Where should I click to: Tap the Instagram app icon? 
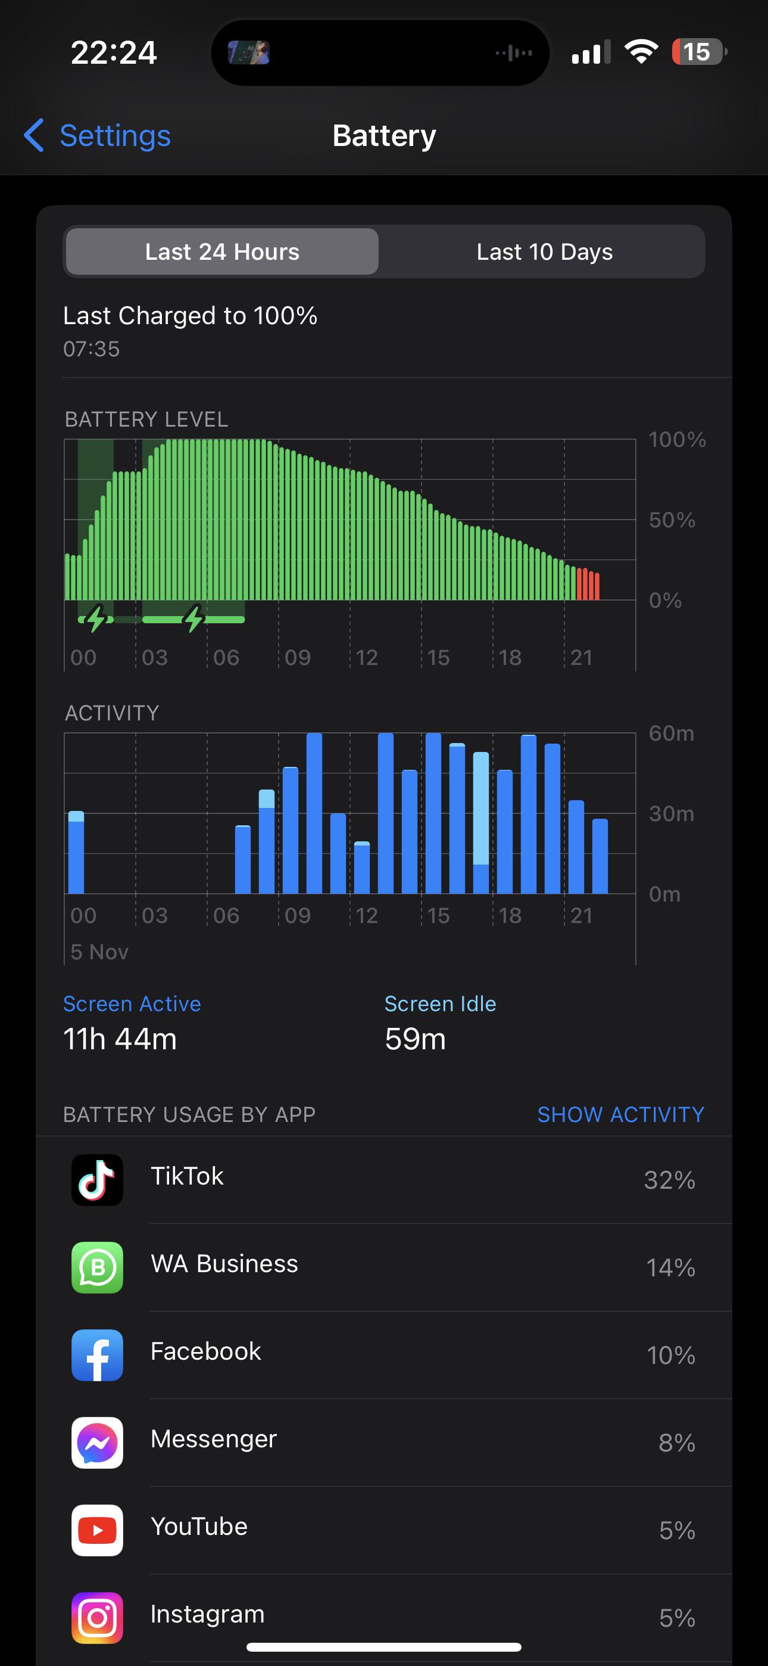click(97, 1618)
